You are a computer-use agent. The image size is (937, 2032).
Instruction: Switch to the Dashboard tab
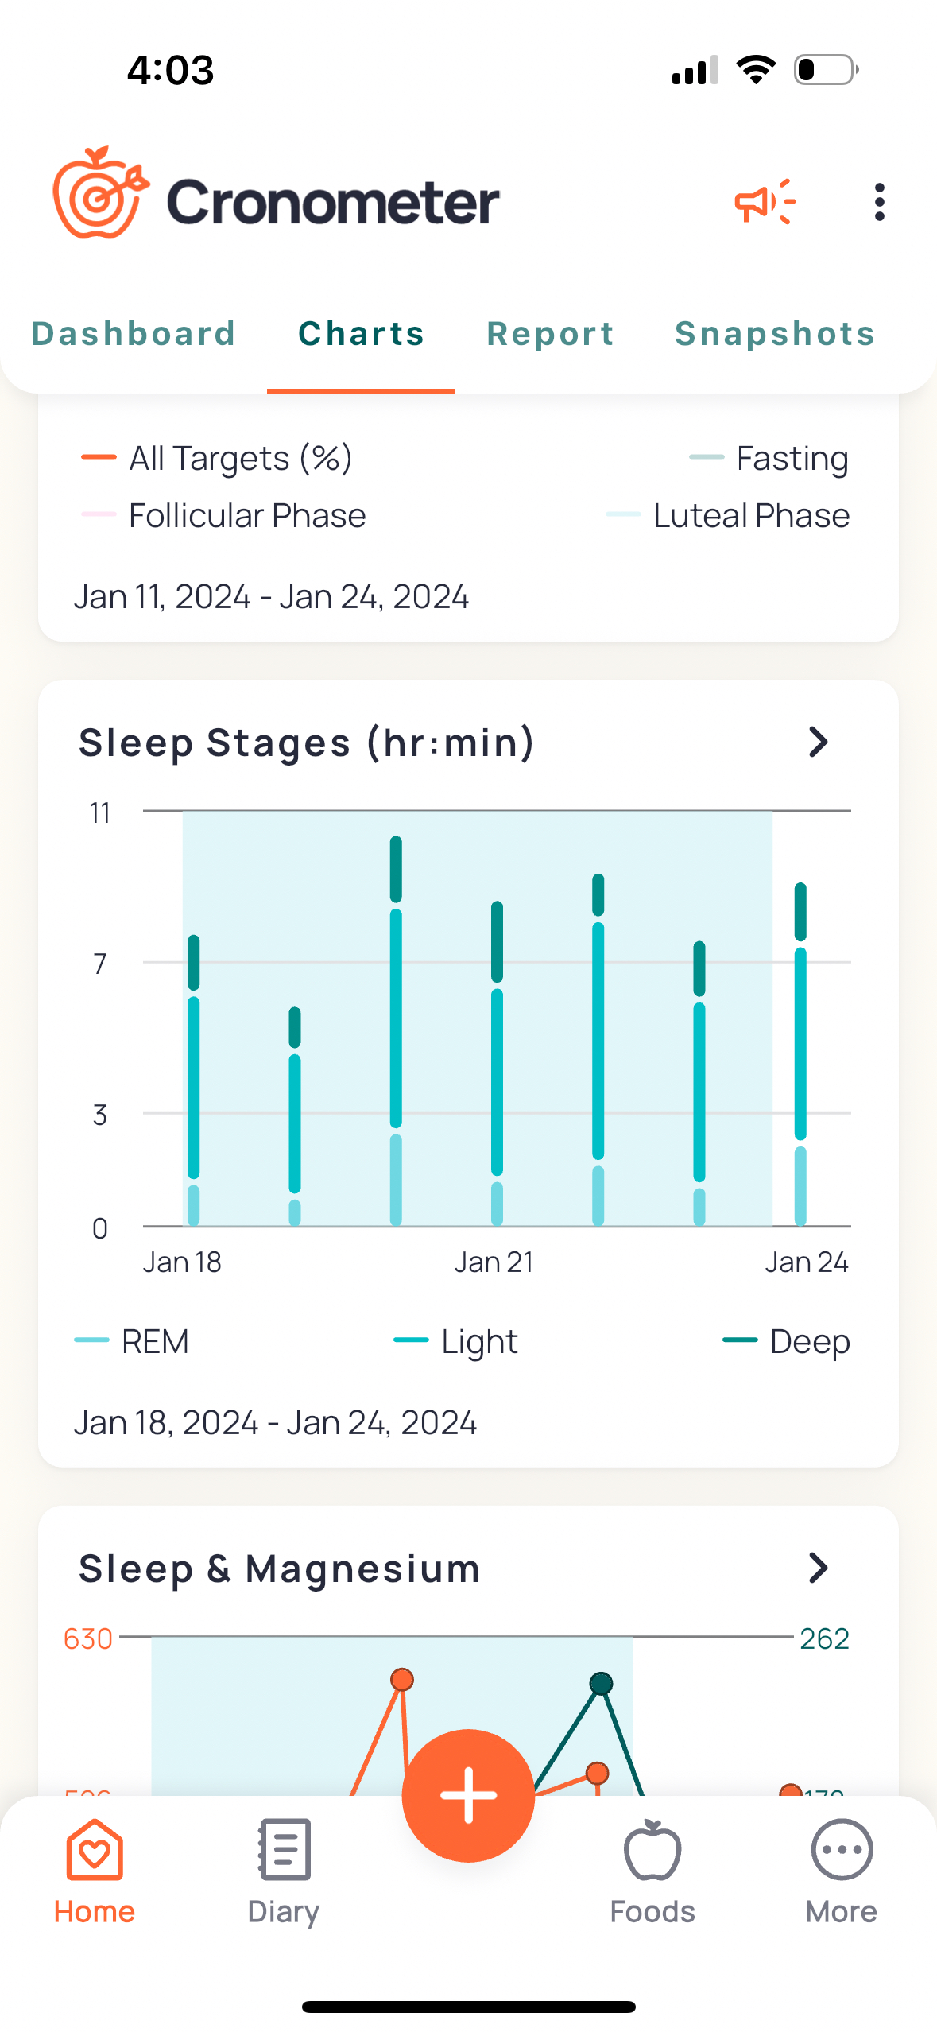pos(134,334)
